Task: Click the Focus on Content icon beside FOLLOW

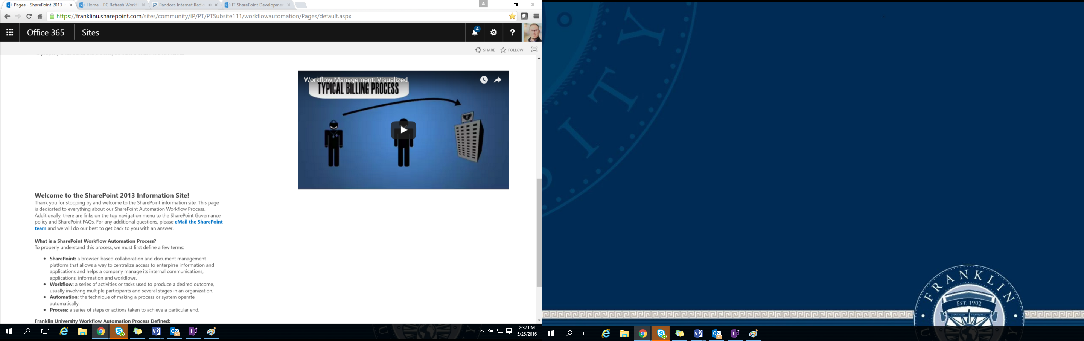Action: [x=534, y=50]
